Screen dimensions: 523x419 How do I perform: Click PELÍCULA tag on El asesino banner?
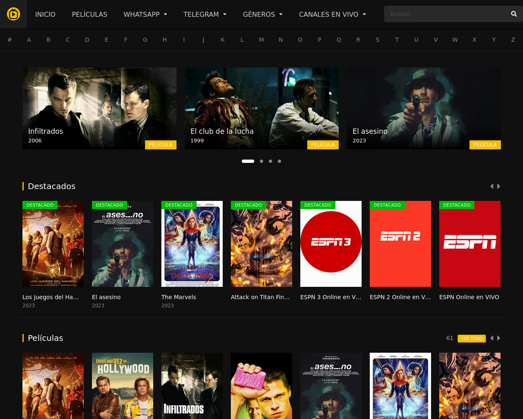point(485,145)
